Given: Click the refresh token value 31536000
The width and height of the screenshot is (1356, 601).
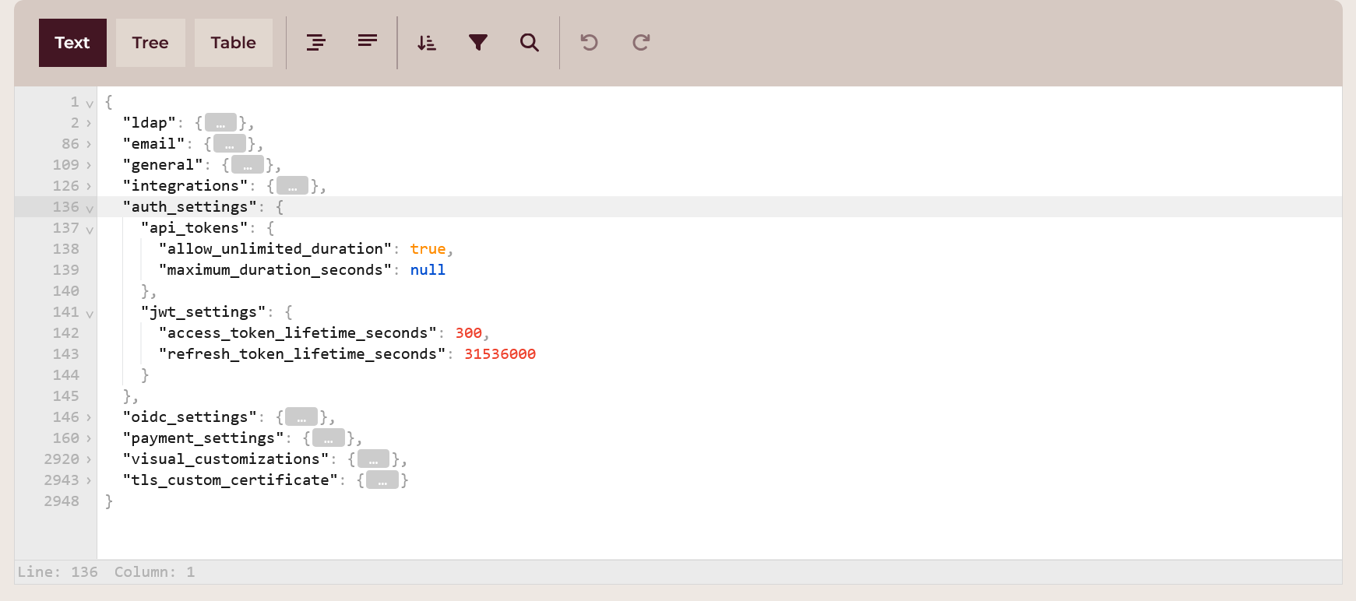Looking at the screenshot, I should tap(500, 354).
